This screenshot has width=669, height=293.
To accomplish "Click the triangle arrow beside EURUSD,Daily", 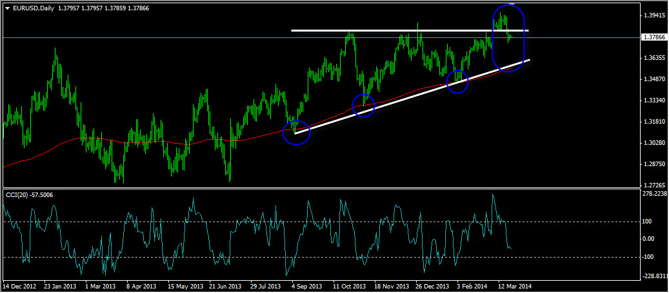I will (x=7, y=8).
